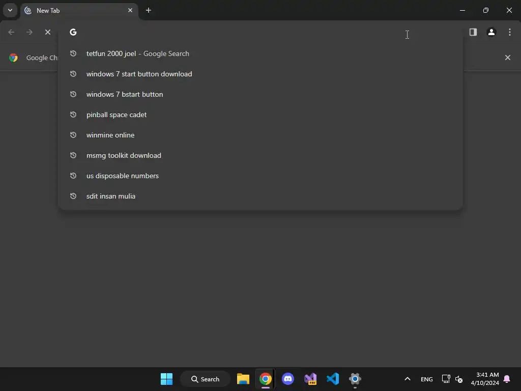Click the ENG language indicator
521x391 pixels.
click(x=427, y=379)
